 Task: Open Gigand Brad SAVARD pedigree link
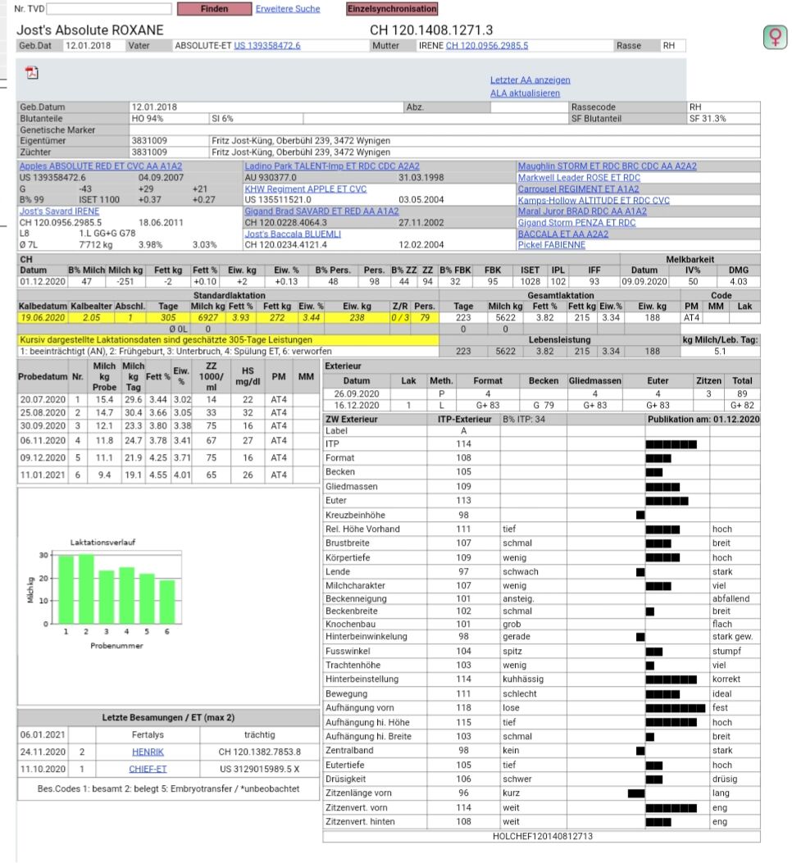(x=321, y=211)
